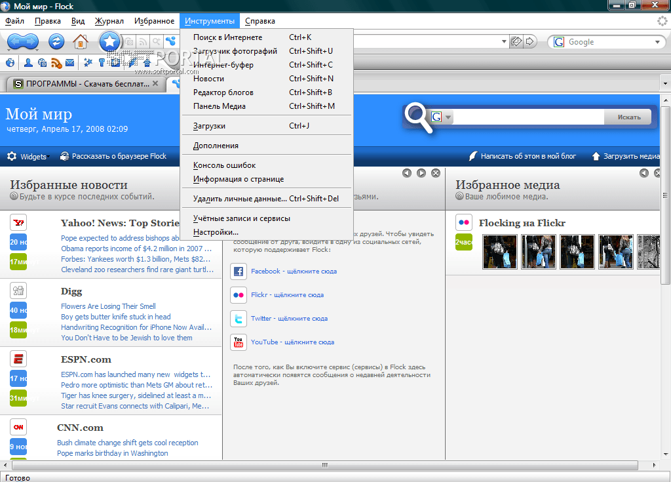Open the address bar history dropdown
671x482 pixels.
pos(504,41)
